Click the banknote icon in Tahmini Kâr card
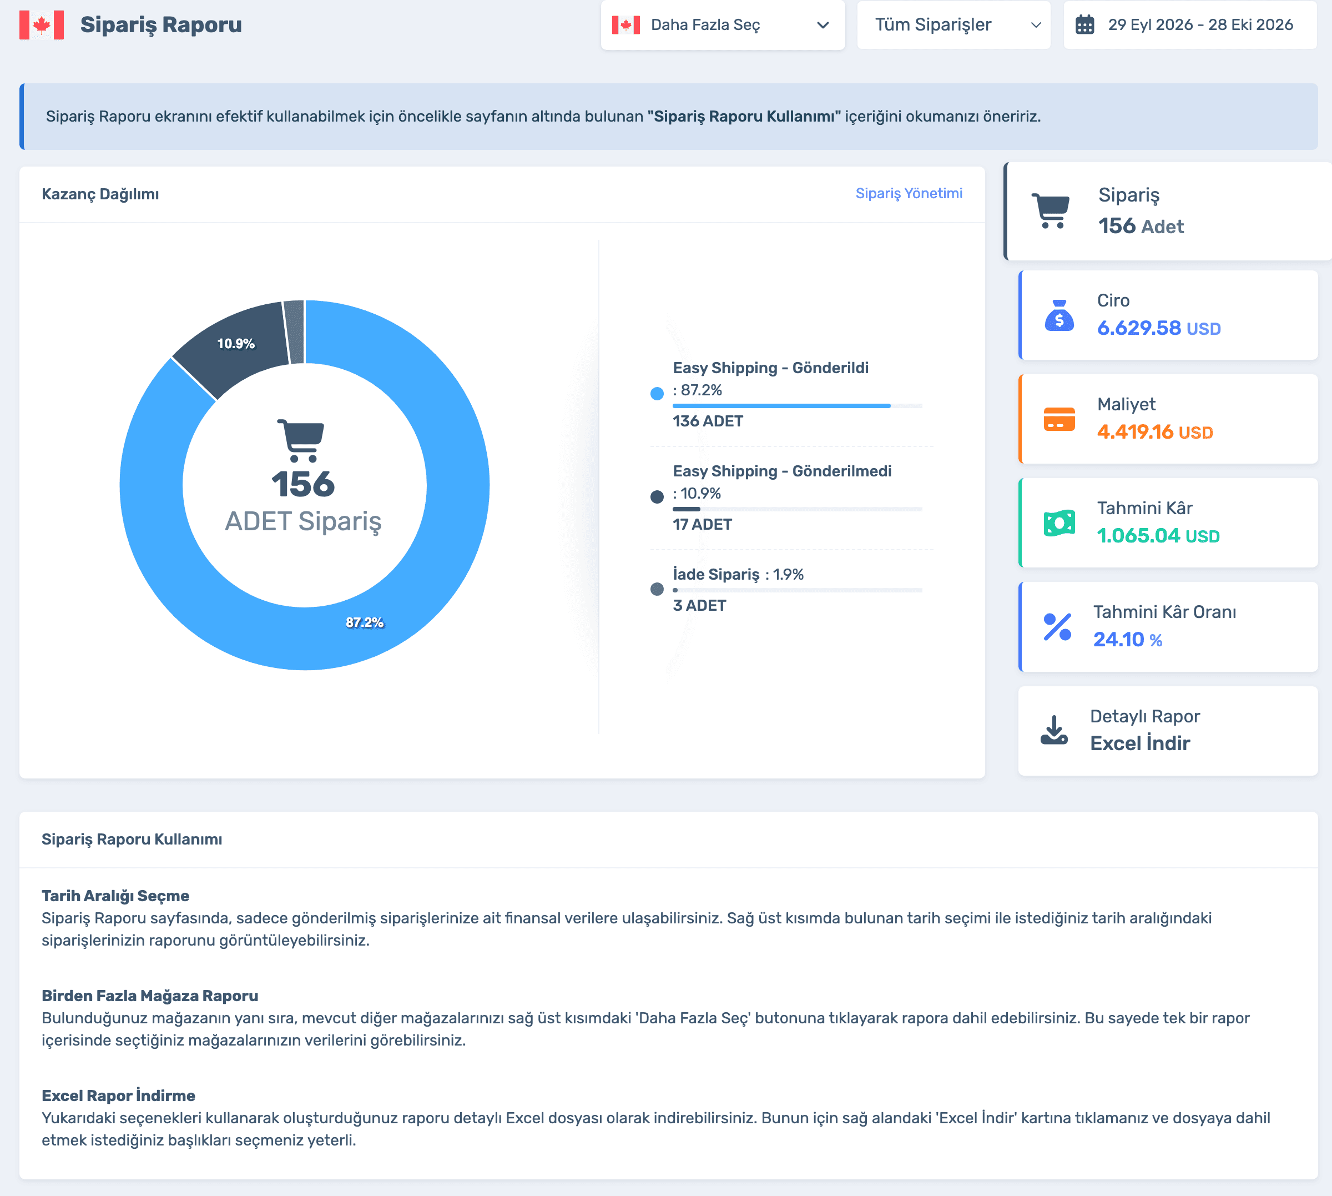The width and height of the screenshot is (1332, 1196). coord(1059,523)
